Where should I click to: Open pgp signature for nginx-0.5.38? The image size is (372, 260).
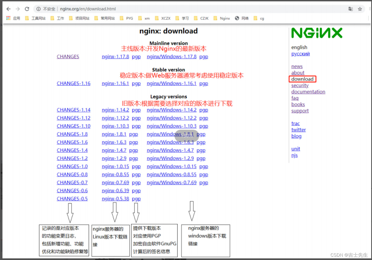136,199
